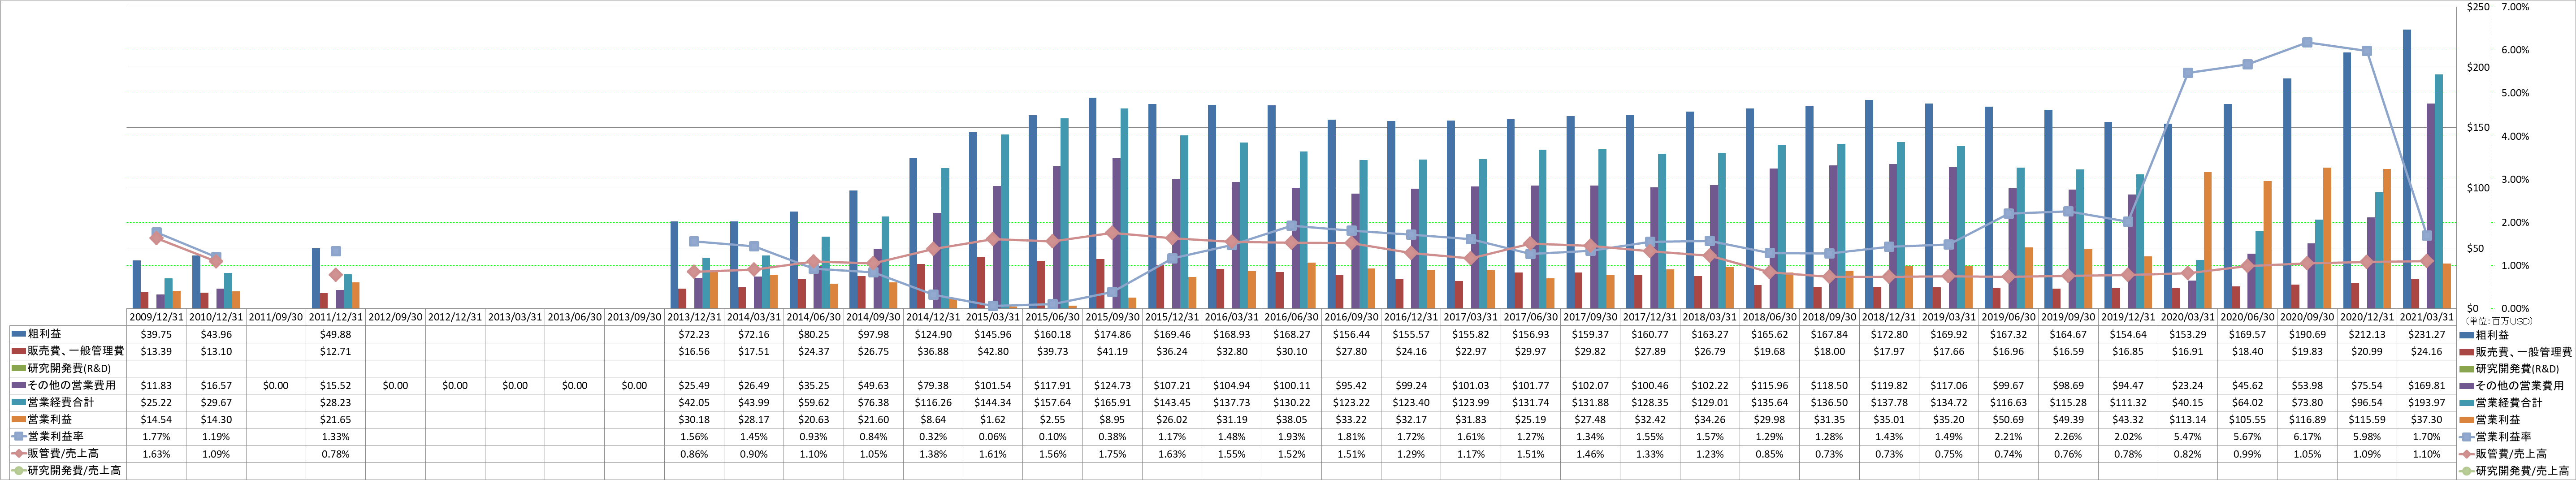
Task: Select the $39.75 gross profit cell
Action: [x=156, y=335]
